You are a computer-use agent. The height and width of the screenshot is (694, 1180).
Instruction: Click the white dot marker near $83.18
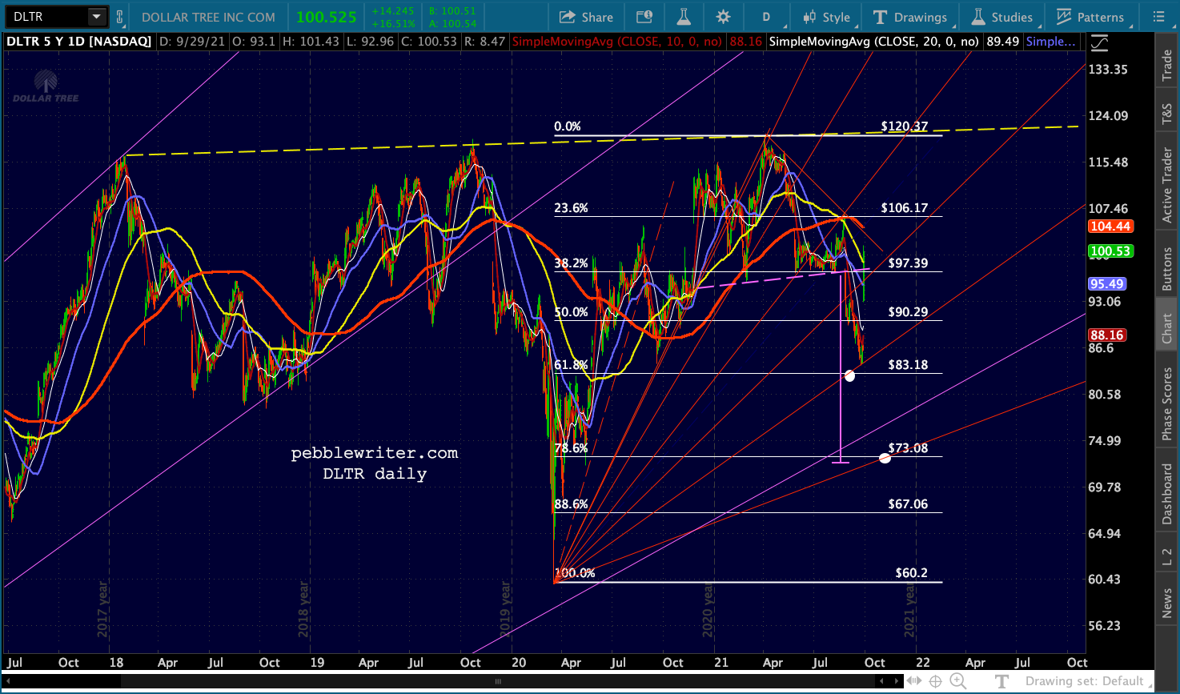click(x=849, y=375)
